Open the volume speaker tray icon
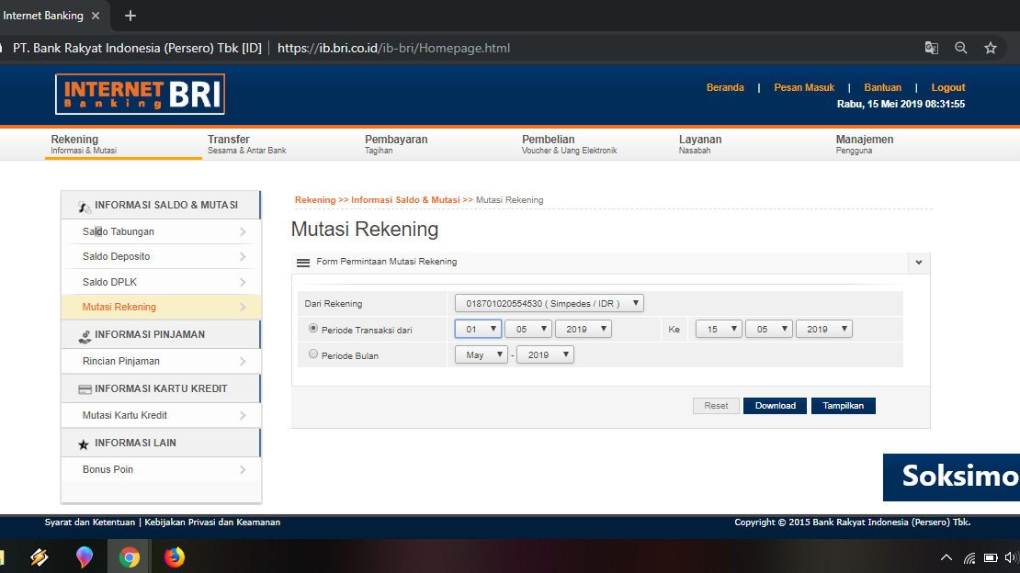The width and height of the screenshot is (1020, 573). click(x=1011, y=558)
